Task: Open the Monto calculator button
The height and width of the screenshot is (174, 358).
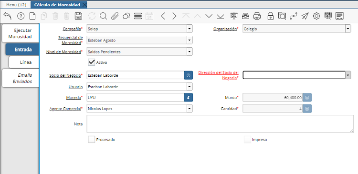Action: [307, 98]
